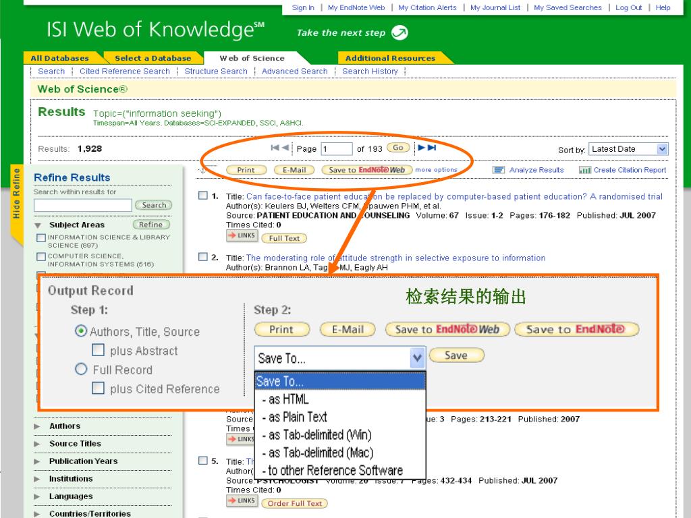Go to next results page
The image size is (691, 518).
point(421,148)
